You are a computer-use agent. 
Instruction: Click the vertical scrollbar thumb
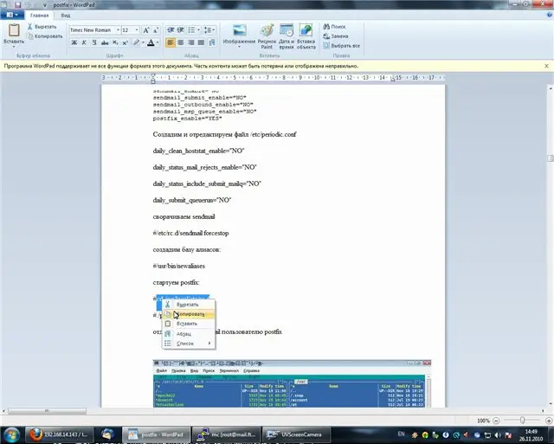(551, 158)
